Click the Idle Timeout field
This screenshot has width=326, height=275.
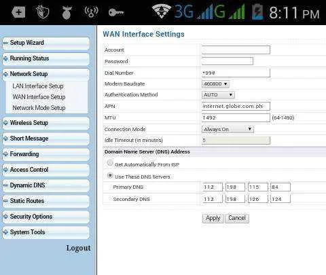pyautogui.click(x=236, y=141)
